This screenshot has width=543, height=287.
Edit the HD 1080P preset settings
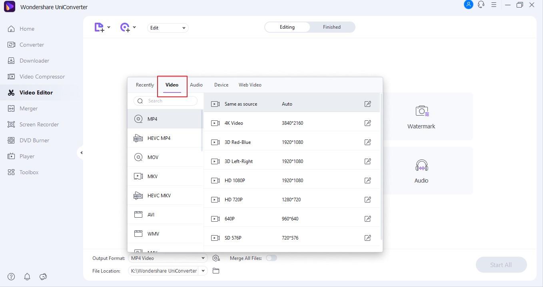coord(367,181)
